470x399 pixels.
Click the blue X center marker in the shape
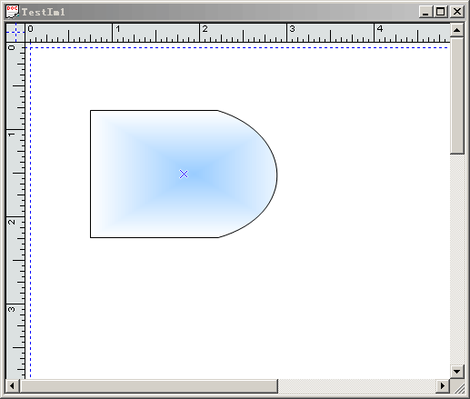coord(184,174)
